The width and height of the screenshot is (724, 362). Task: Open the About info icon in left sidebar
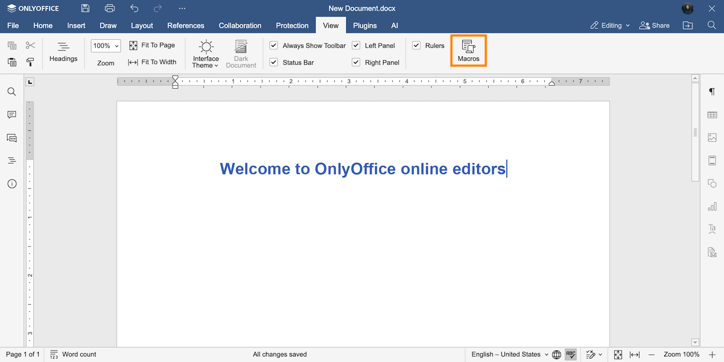11,183
